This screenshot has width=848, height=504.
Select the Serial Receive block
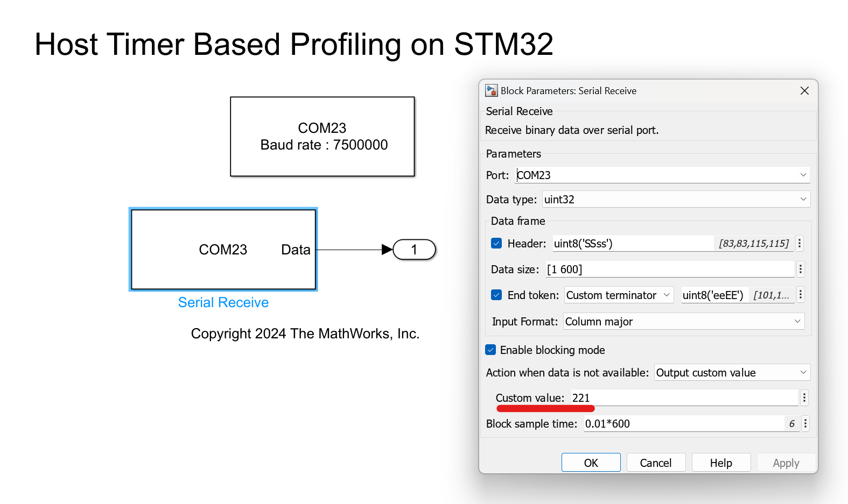pos(223,250)
